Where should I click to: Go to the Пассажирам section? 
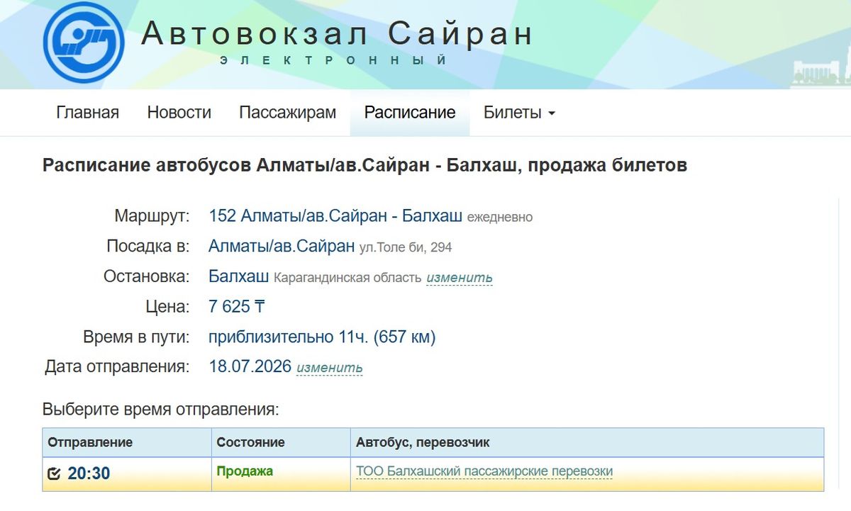[288, 113]
